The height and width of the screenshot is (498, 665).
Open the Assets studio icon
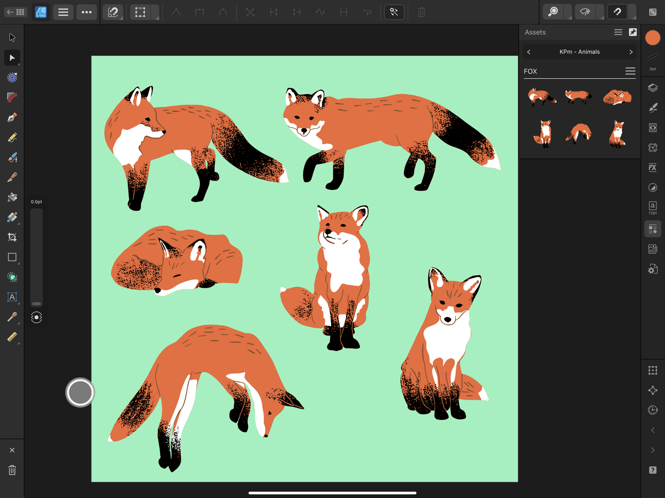[652, 229]
